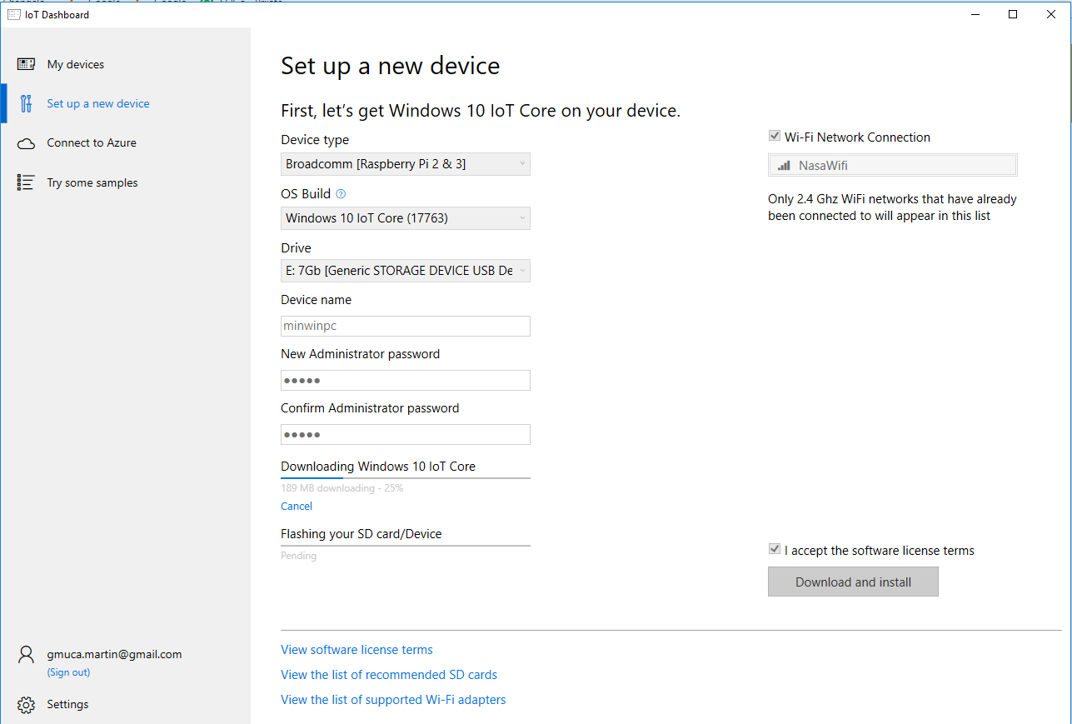Click the Only 2.4 Ghz WiFi networks note

(x=892, y=207)
